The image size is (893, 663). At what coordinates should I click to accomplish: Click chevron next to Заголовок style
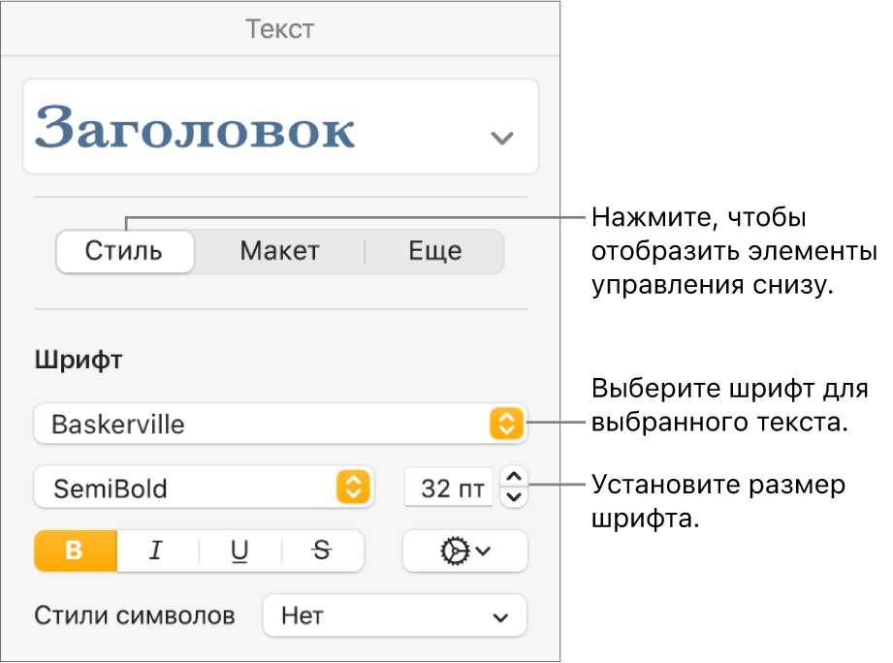[x=501, y=138]
